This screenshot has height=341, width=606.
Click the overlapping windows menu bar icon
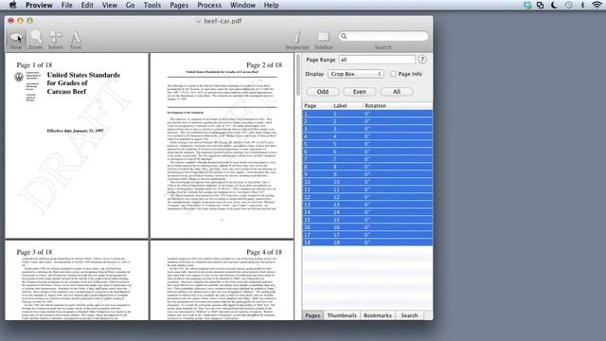[541, 5]
